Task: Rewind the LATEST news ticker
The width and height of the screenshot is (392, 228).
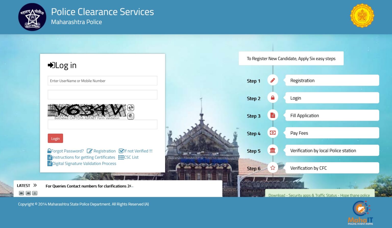Action: [x=28, y=193]
